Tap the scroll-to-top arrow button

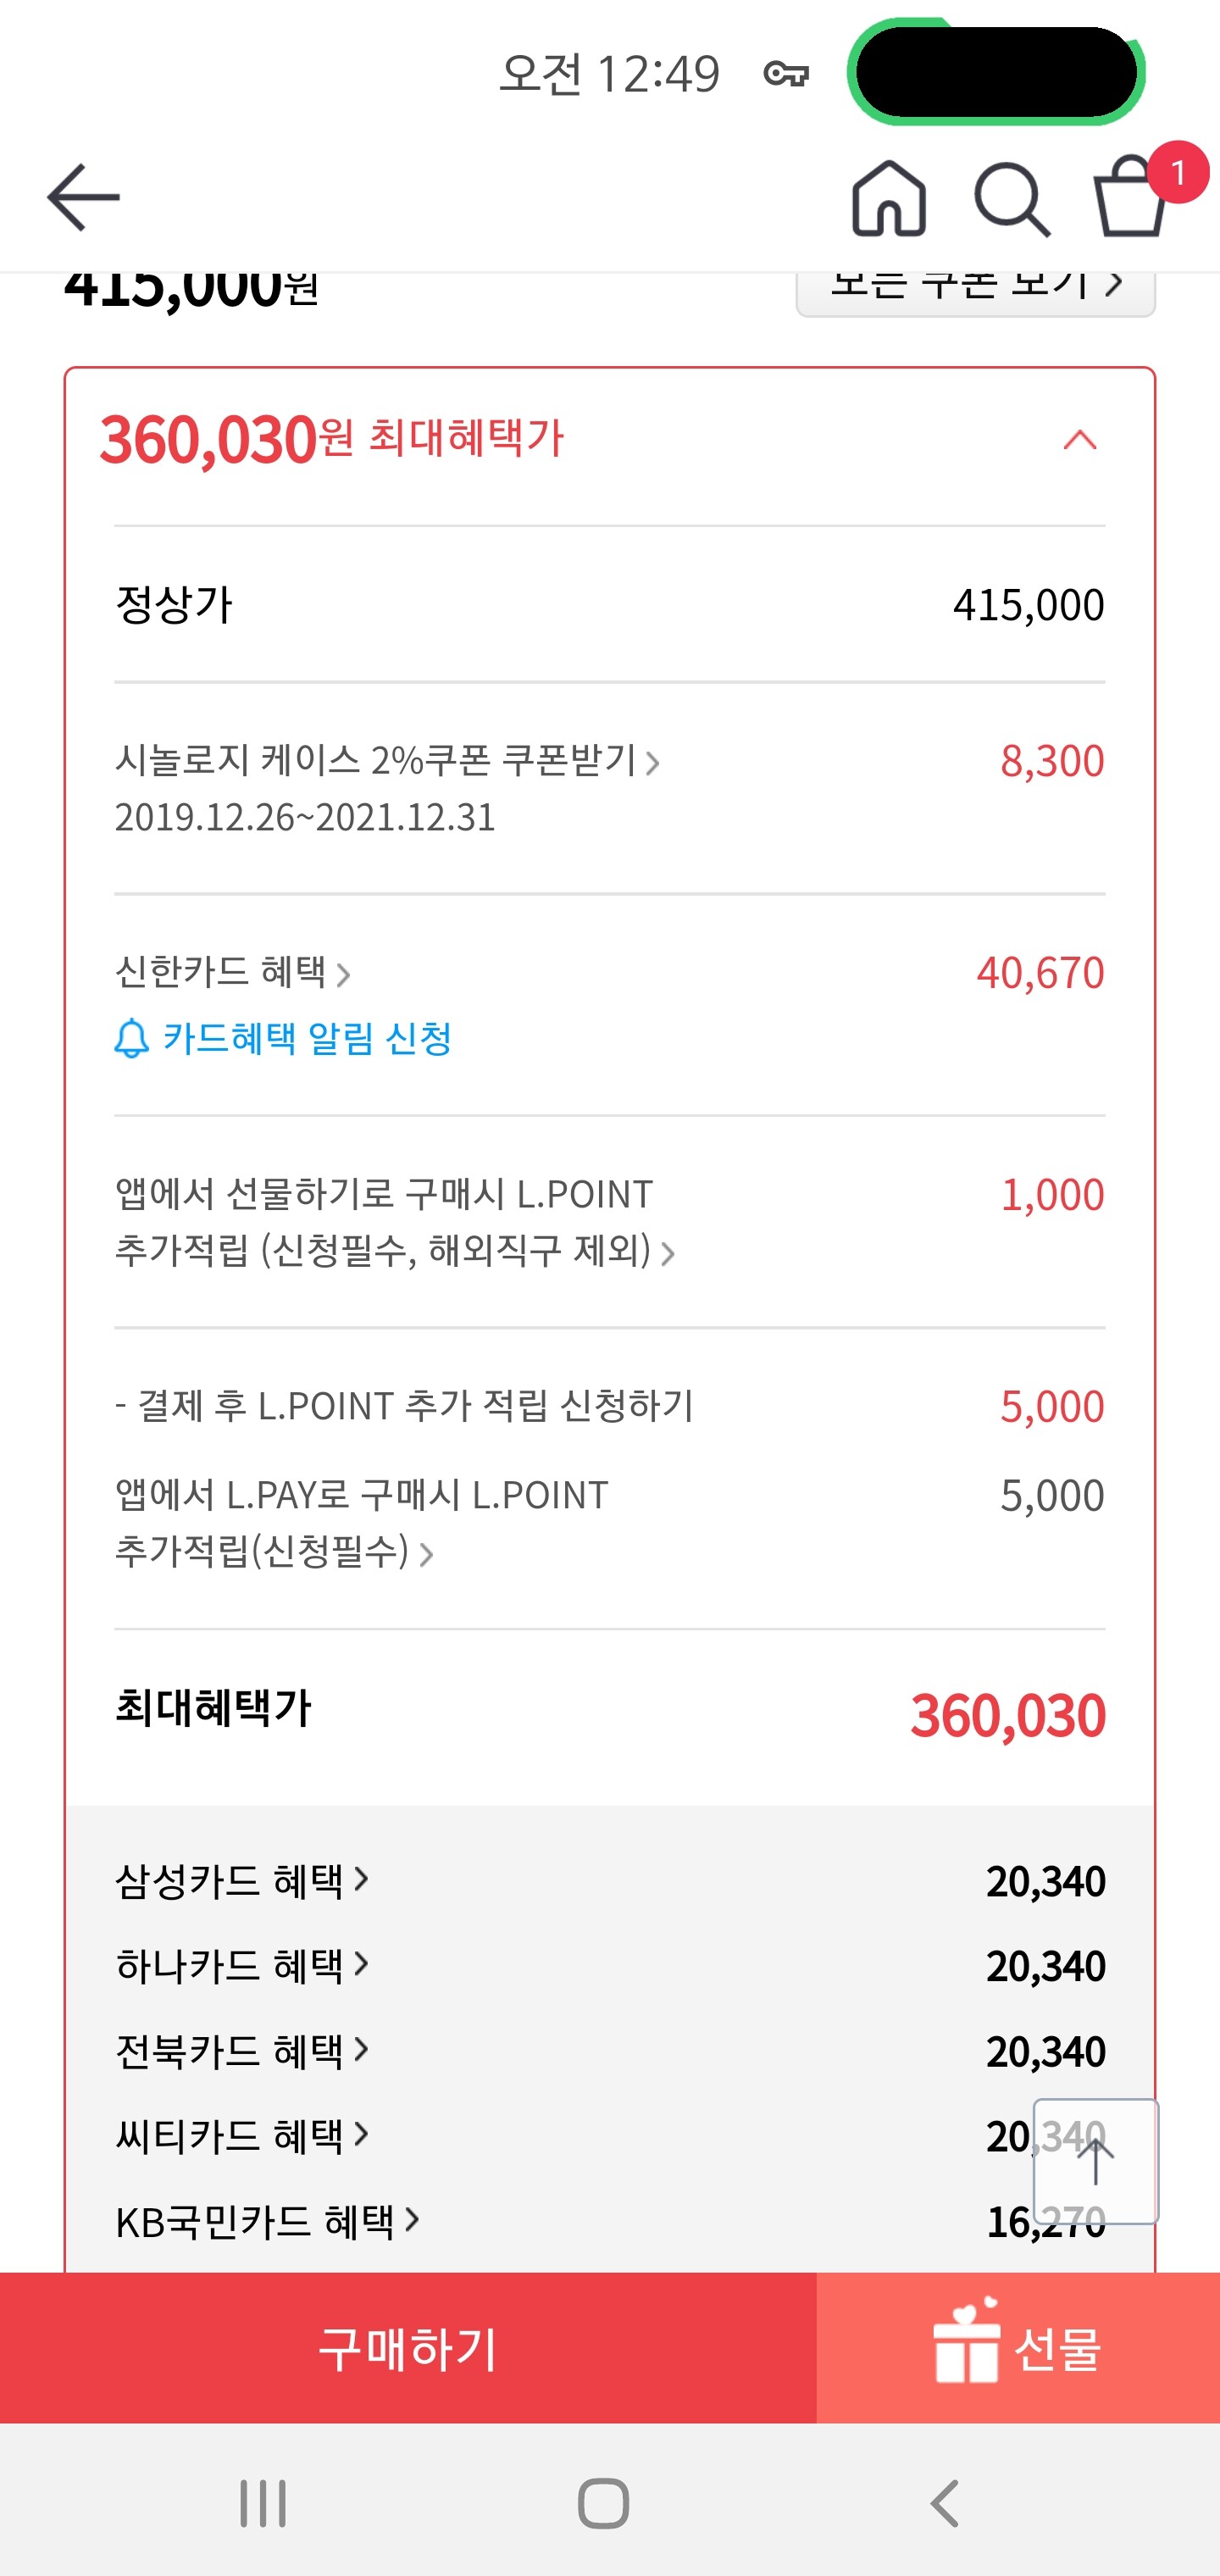tap(1095, 2162)
